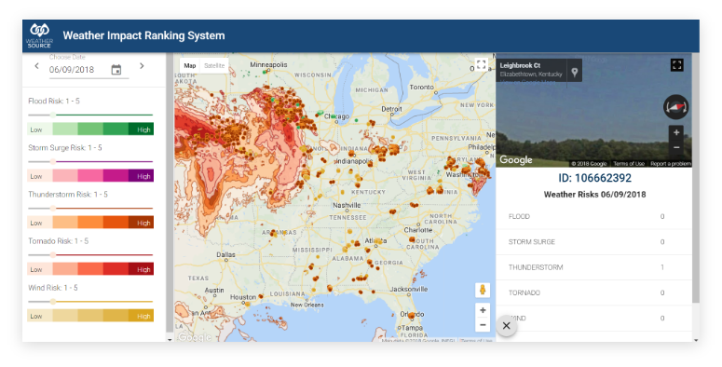Toggle fullscreen view of the map
Viewport: 722px width, 367px height.
(x=482, y=64)
